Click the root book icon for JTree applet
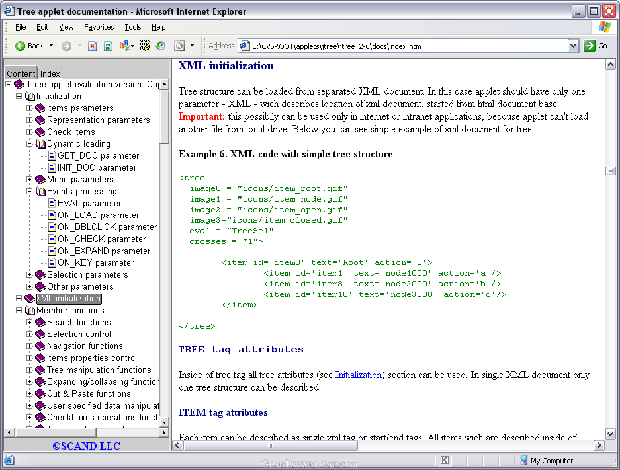This screenshot has height=470, width=620. [19, 84]
